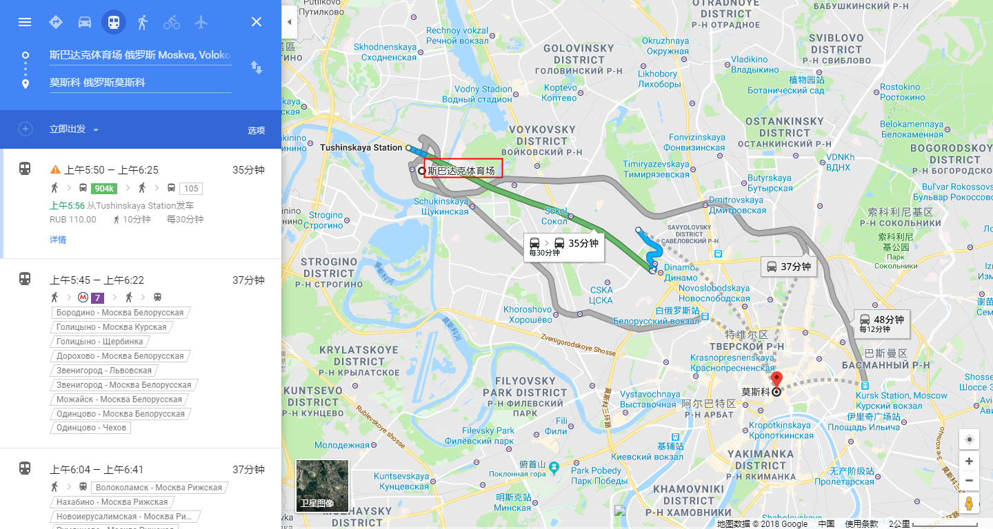Open the hamburger main menu
This screenshot has height=529, width=993.
25,22
